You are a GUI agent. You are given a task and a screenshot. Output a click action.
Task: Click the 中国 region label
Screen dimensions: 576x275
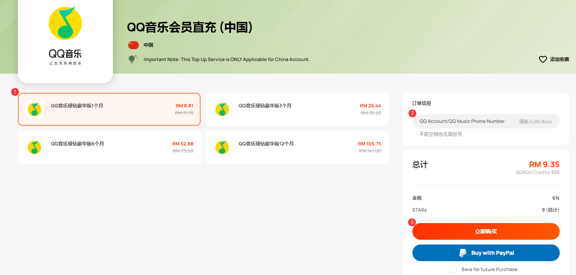tap(149, 45)
